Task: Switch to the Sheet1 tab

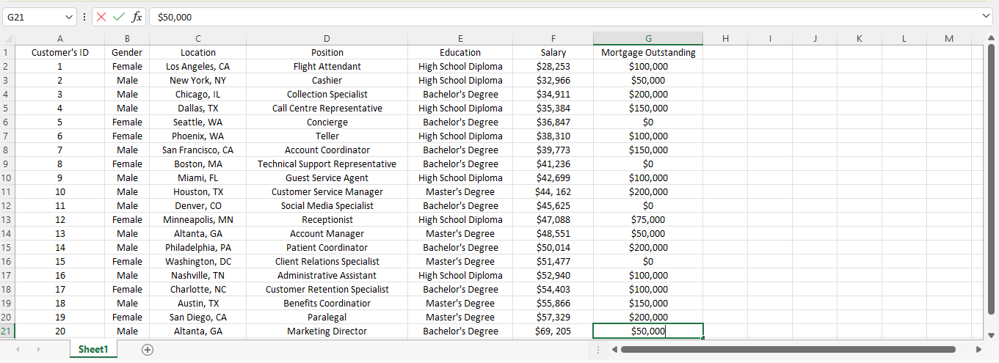Action: 93,350
